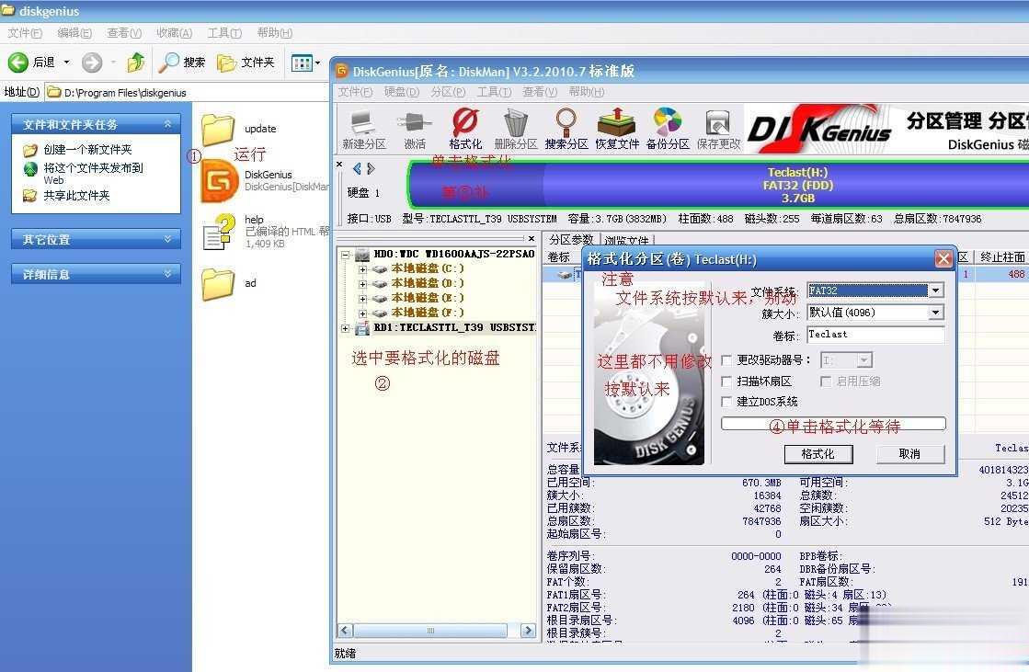Click the Explorer 搜索 toolbar button
Viewport: 1029px width, 672px height.
pos(182,63)
